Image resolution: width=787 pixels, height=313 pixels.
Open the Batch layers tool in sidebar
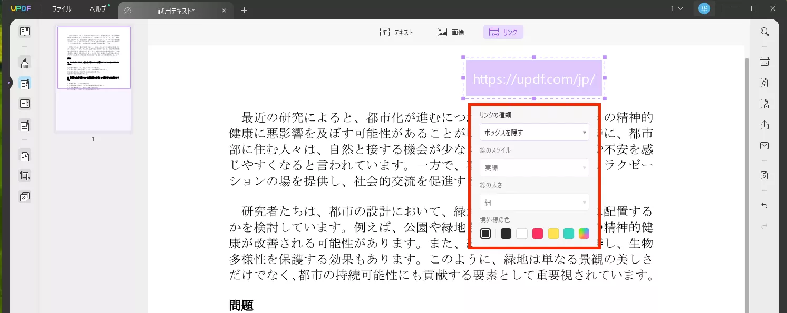click(x=24, y=197)
